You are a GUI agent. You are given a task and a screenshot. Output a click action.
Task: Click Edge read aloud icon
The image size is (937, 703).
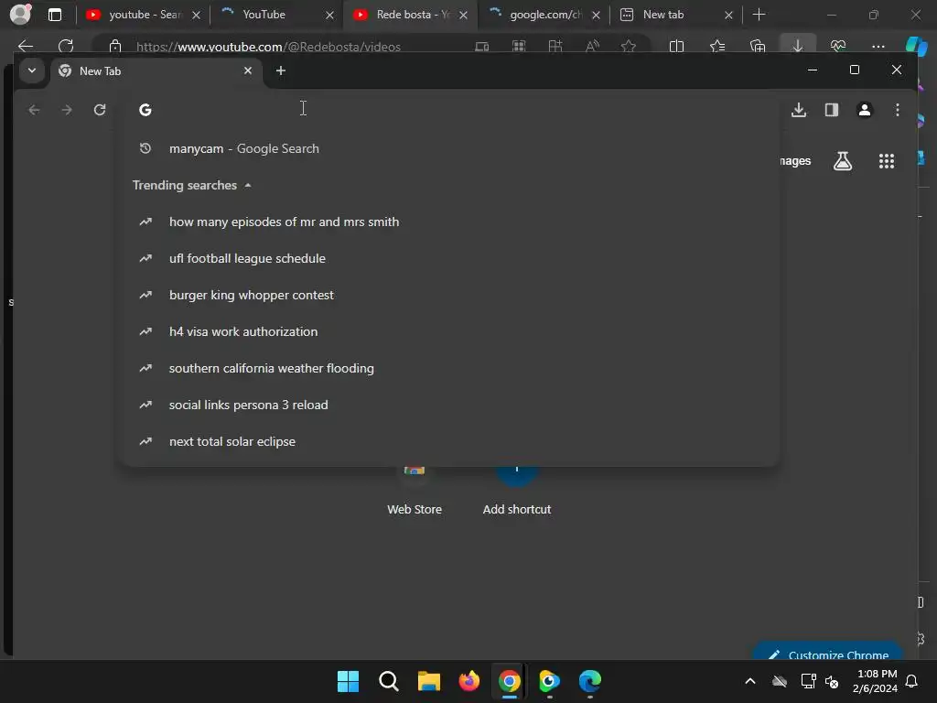(x=592, y=46)
